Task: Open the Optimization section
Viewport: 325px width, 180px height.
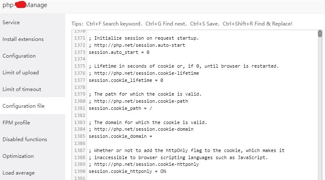Action: coord(18,156)
